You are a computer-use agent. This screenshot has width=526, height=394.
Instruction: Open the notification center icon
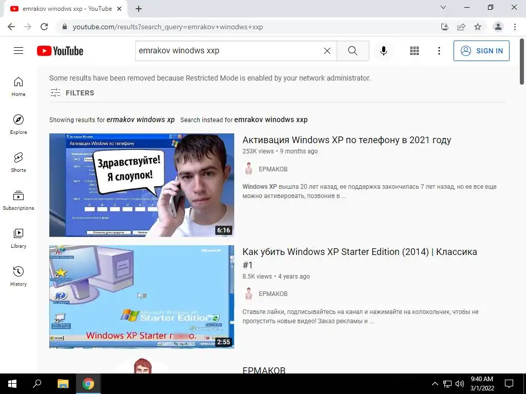coord(509,384)
